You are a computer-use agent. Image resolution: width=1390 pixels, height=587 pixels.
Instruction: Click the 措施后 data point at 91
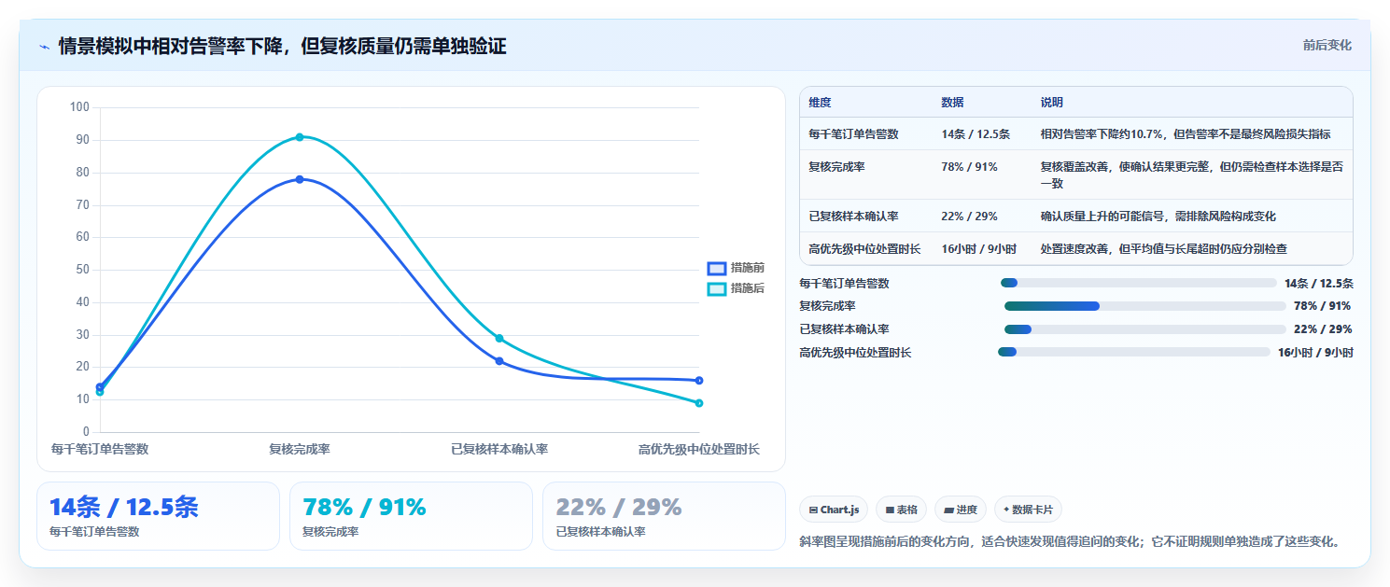(300, 137)
